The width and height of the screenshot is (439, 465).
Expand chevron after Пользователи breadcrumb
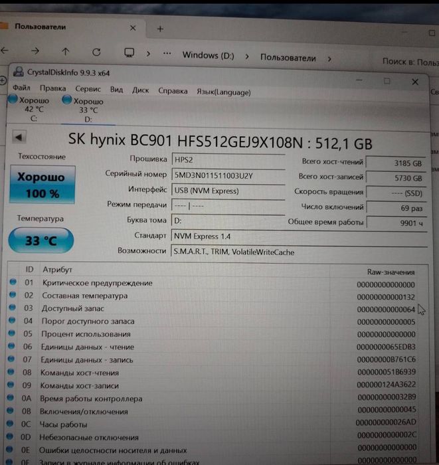click(x=329, y=58)
